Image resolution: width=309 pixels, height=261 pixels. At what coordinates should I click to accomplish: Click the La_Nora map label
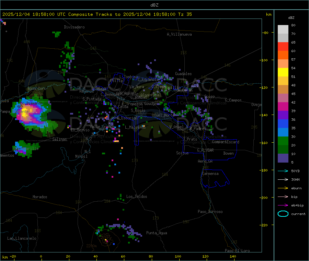(x=137, y=87)
